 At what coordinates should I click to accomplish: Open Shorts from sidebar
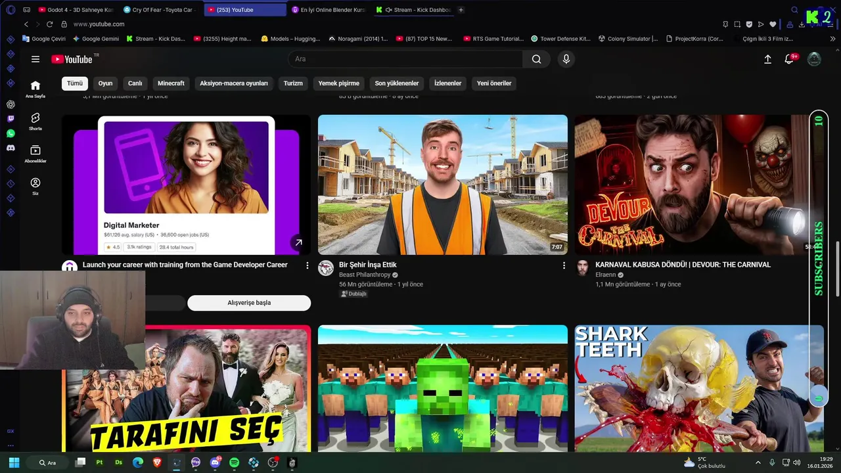[x=35, y=122]
